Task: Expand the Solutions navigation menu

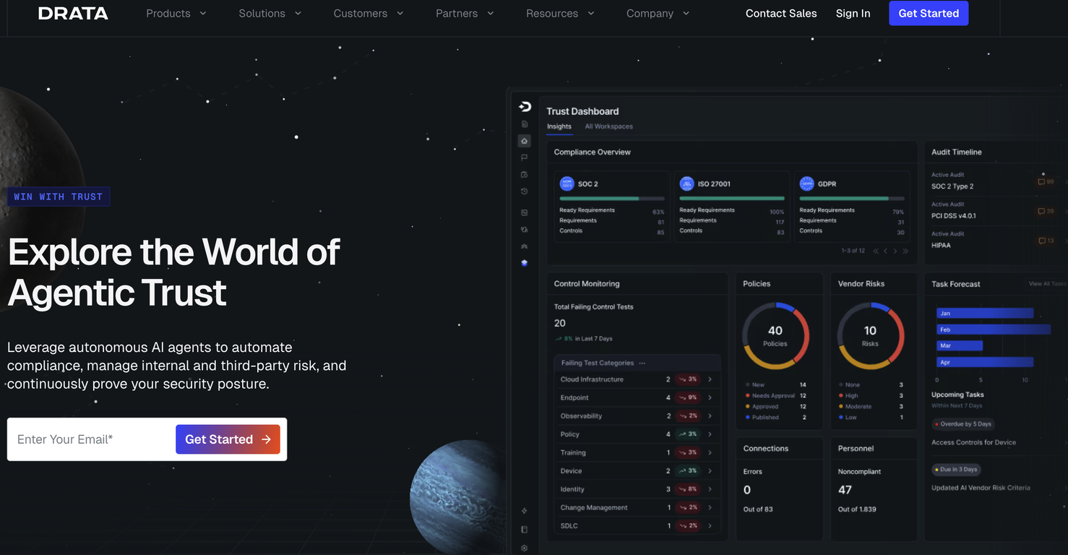Action: coord(270,14)
